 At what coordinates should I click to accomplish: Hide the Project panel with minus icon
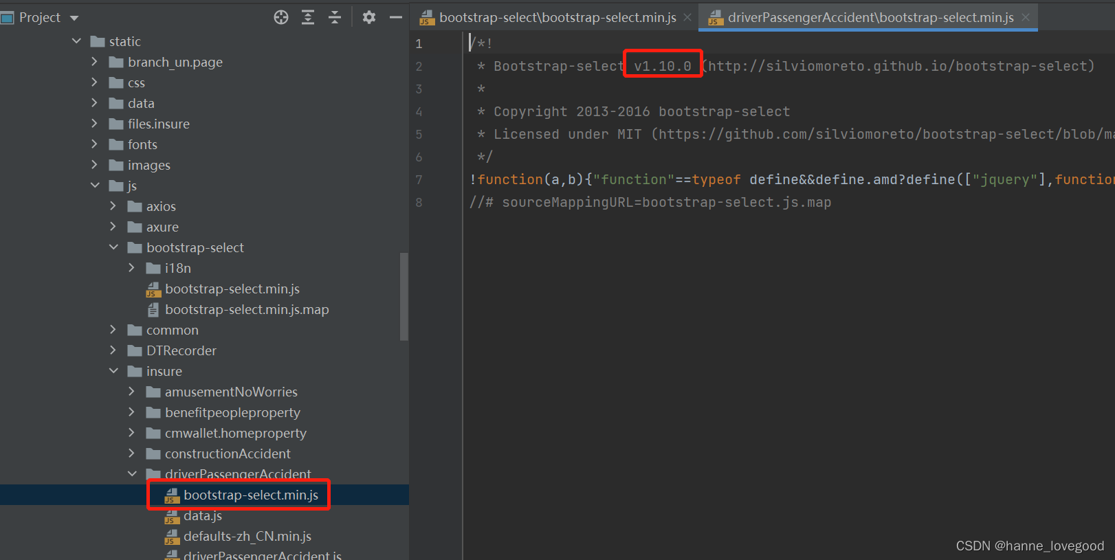[x=396, y=17]
